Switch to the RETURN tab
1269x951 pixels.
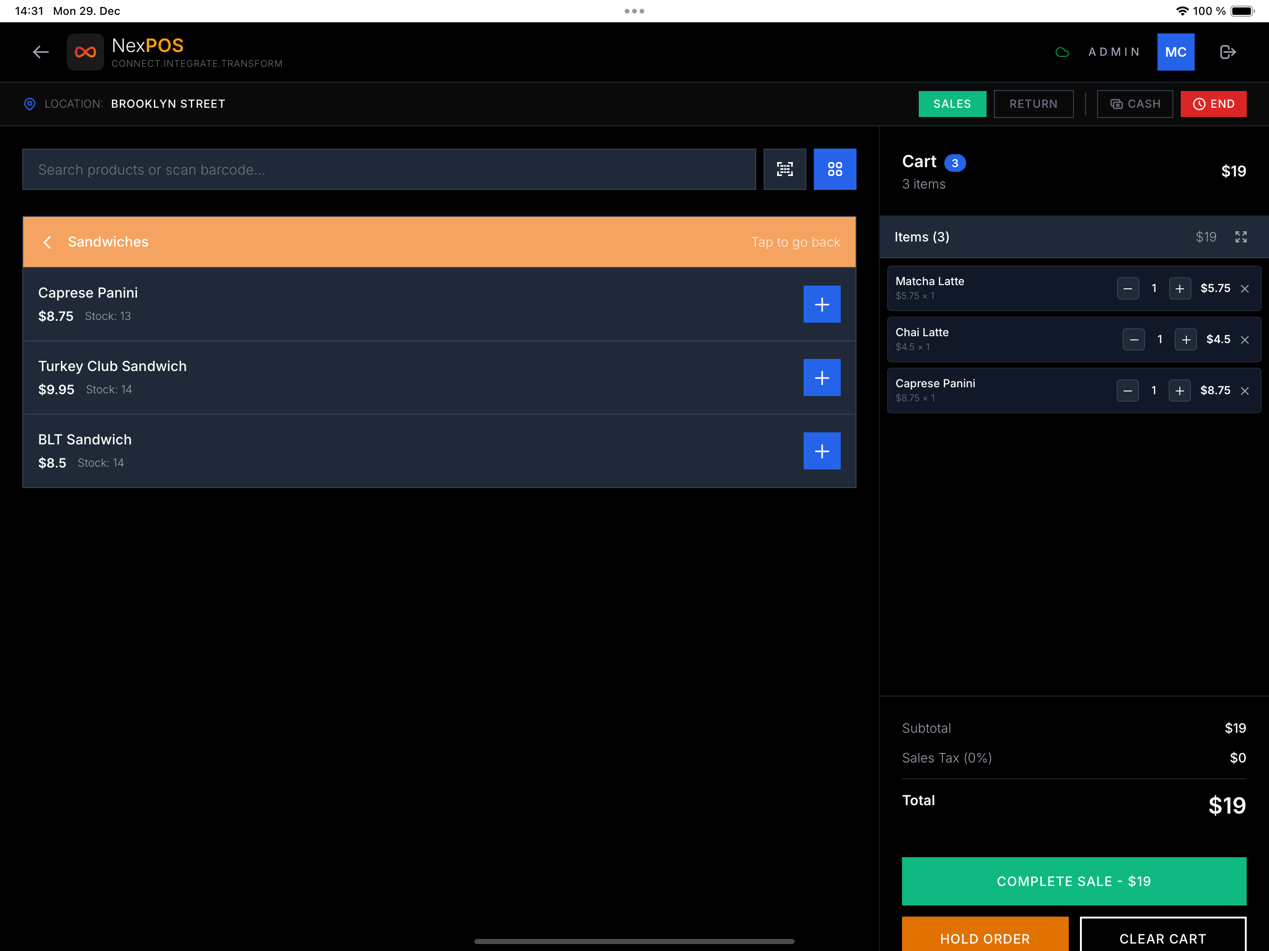click(1033, 104)
